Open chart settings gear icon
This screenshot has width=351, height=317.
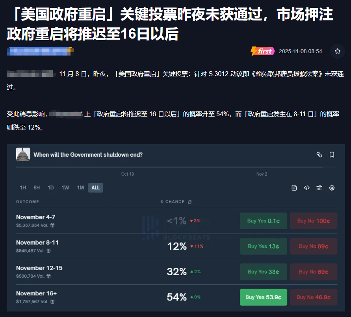coord(332,188)
